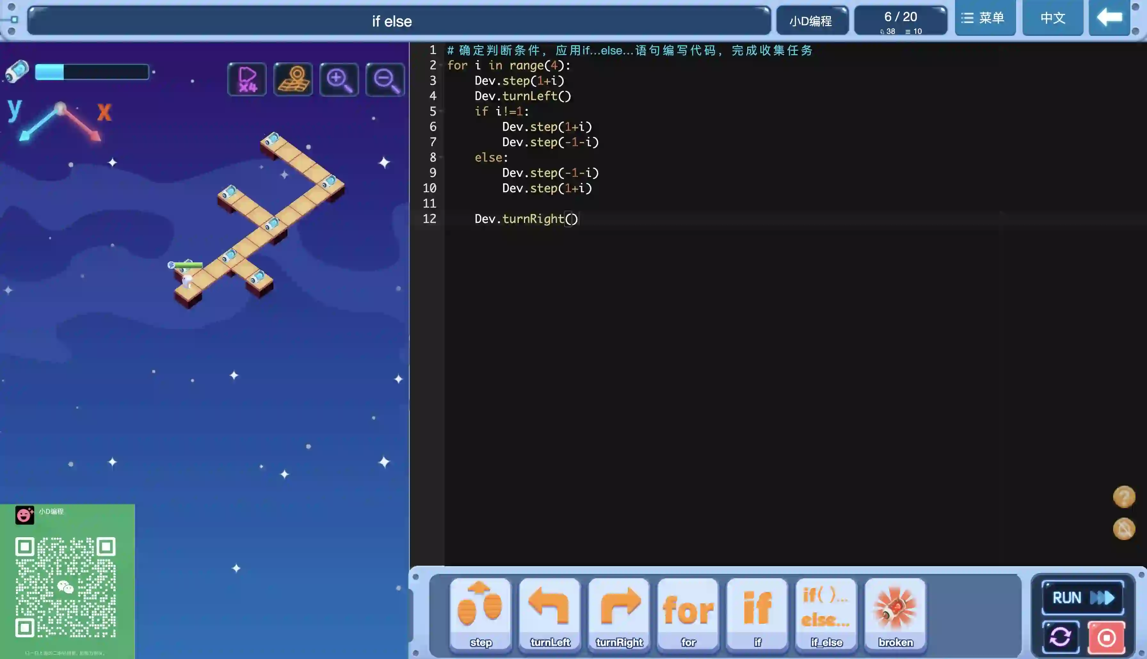Insert the turnRight command block
1147x659 pixels.
pos(619,613)
